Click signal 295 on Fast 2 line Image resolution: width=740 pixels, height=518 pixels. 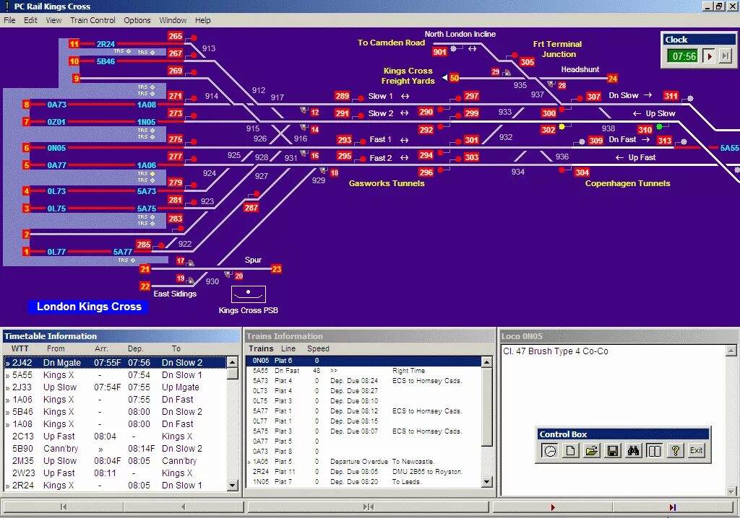[x=344, y=156]
